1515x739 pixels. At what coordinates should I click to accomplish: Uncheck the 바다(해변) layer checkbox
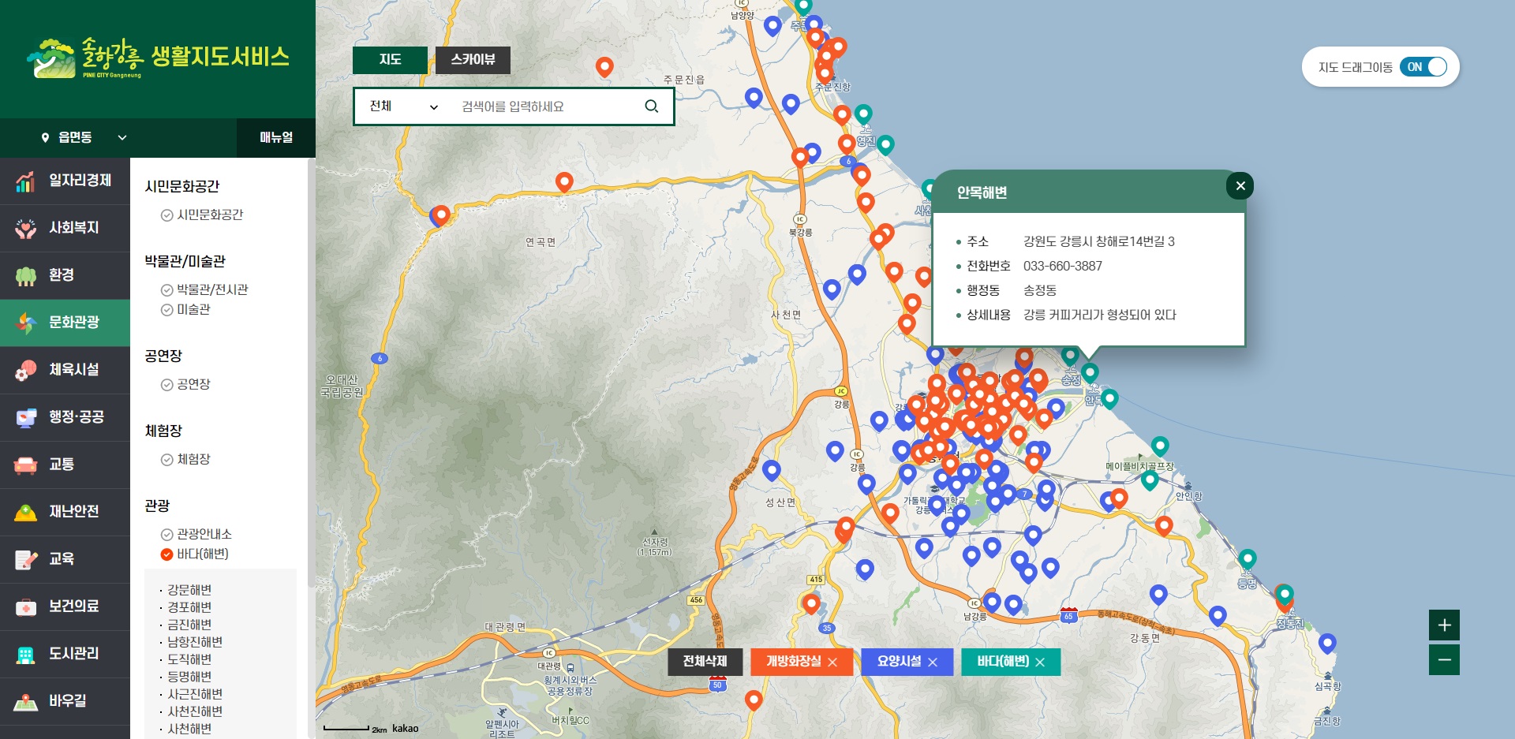pos(166,554)
